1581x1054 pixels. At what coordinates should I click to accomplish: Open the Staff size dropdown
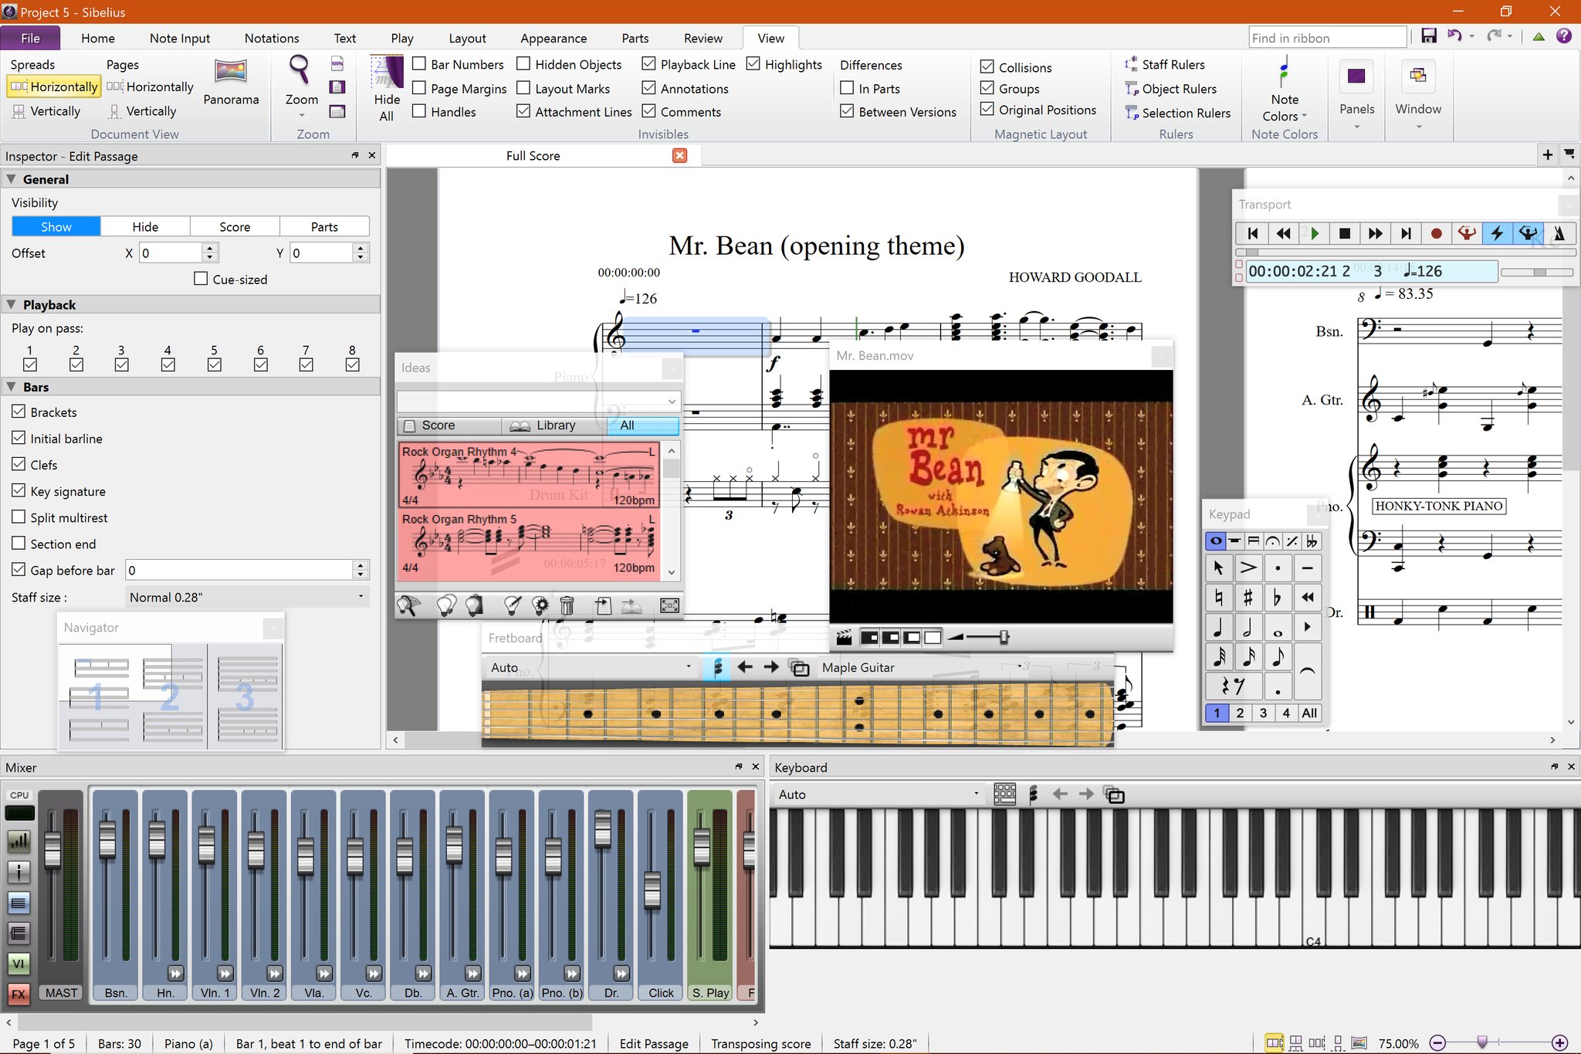[x=246, y=597]
